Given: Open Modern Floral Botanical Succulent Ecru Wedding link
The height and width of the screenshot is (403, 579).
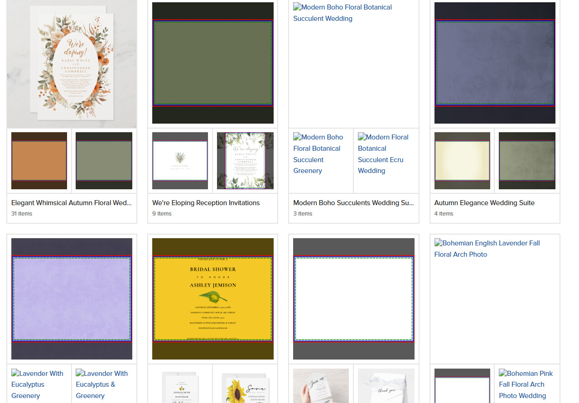Looking at the screenshot, I should click(383, 154).
